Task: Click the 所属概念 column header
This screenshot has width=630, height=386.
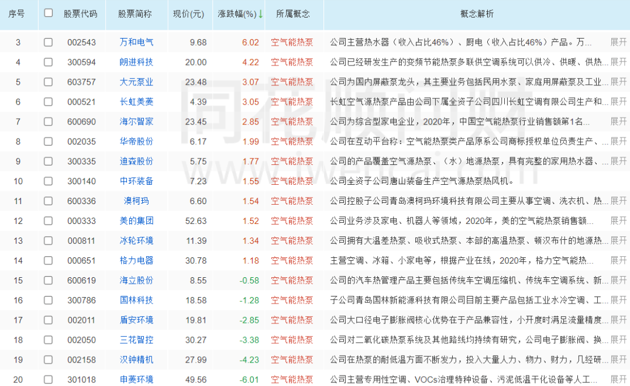Action: pyautogui.click(x=293, y=14)
